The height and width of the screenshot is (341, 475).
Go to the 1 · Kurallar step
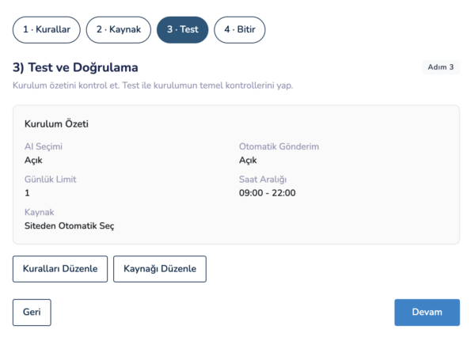point(47,30)
